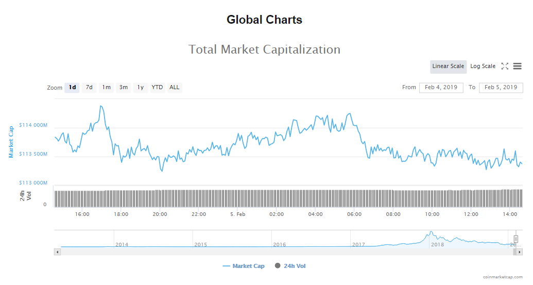Switch to Log Scale
The height and width of the screenshot is (285, 533).
click(x=483, y=66)
